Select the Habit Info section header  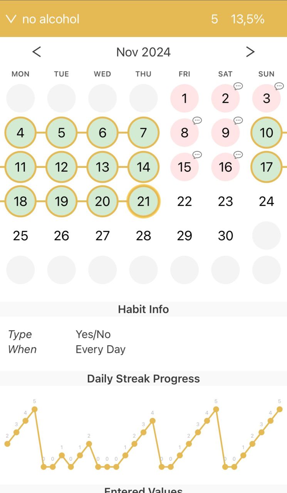pyautogui.click(x=143, y=309)
